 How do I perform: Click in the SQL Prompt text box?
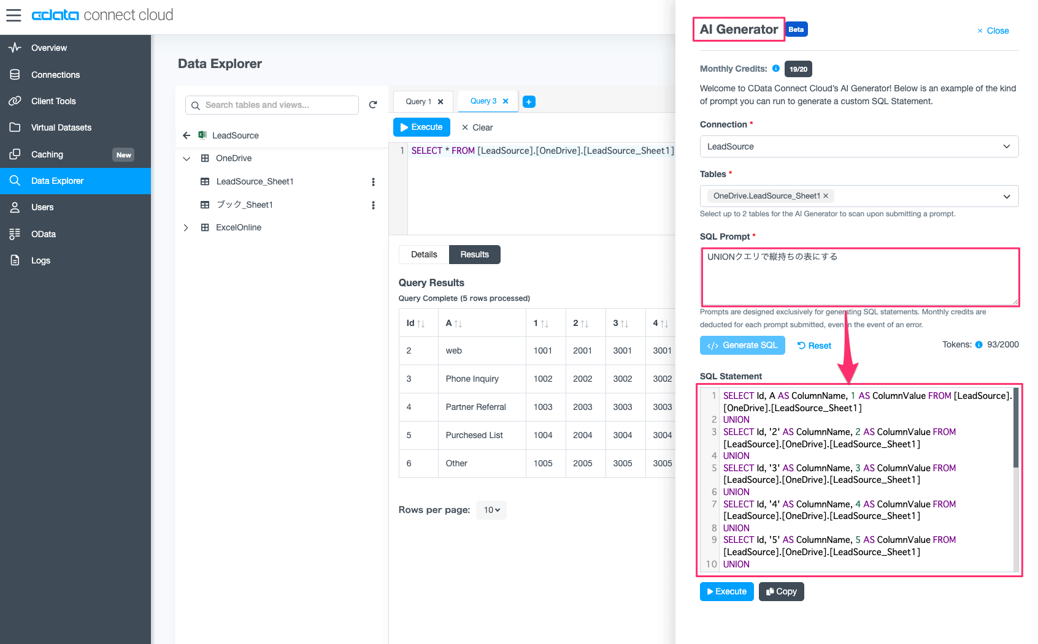point(860,277)
